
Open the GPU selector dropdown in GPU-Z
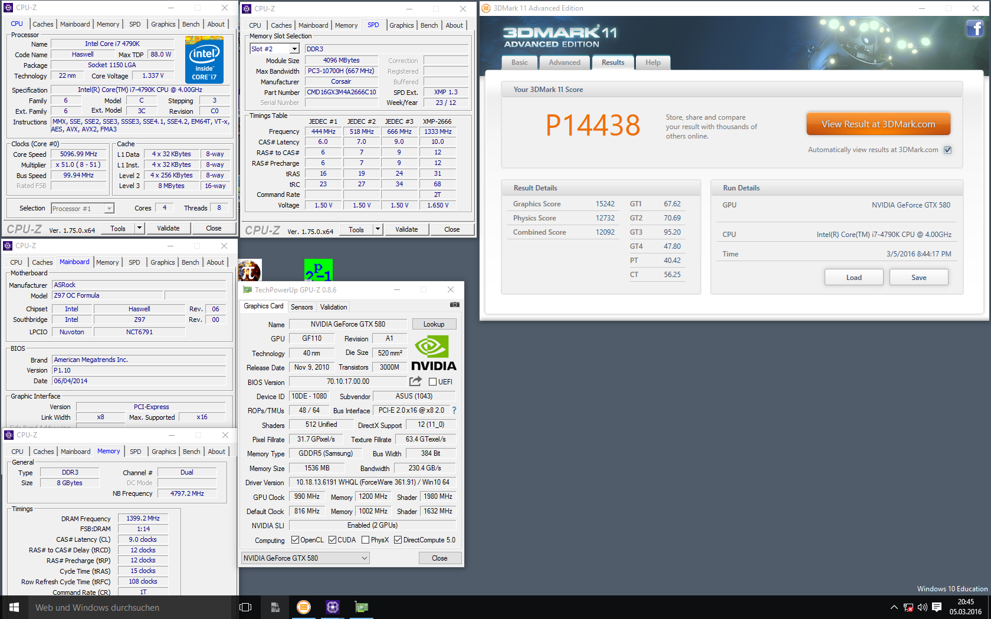306,558
